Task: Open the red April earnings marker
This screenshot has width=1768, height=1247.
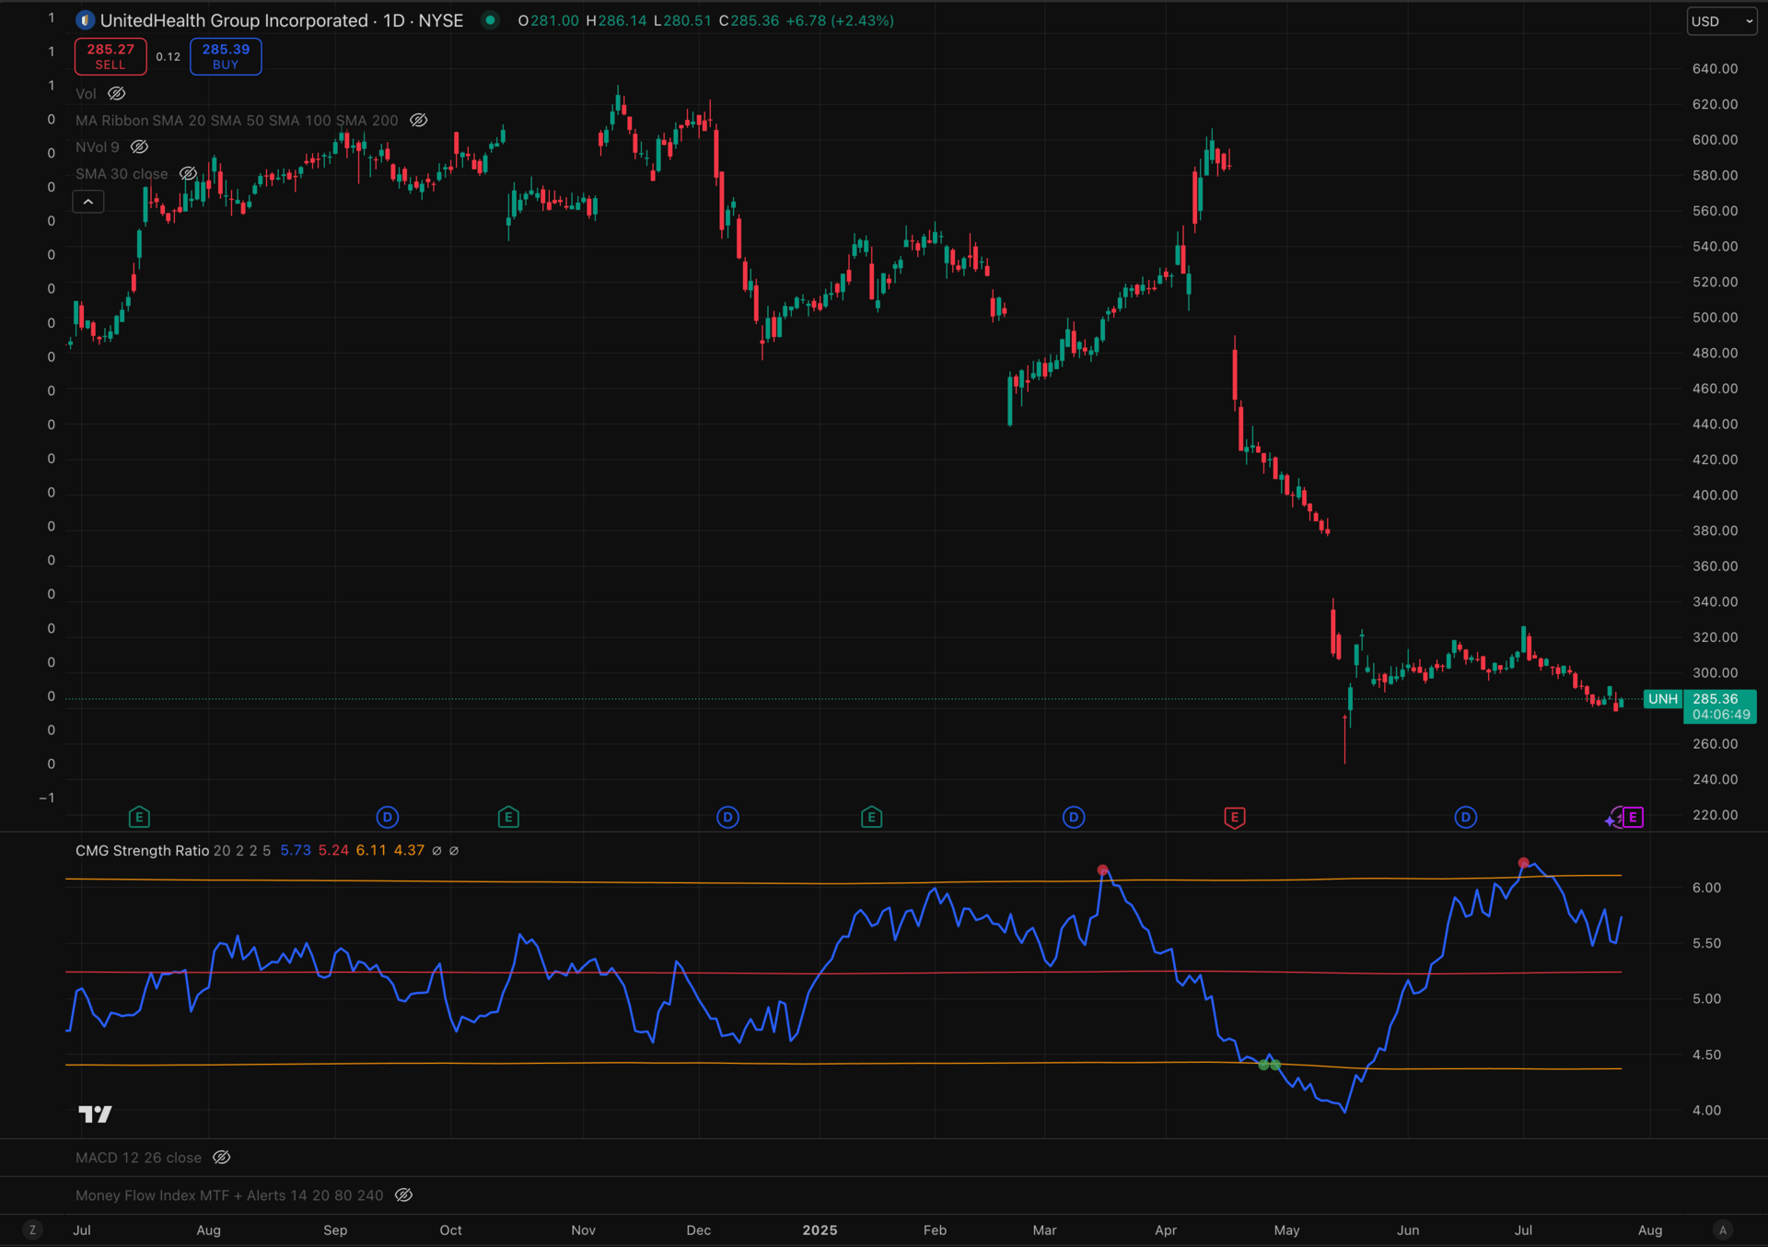Action: [1235, 817]
